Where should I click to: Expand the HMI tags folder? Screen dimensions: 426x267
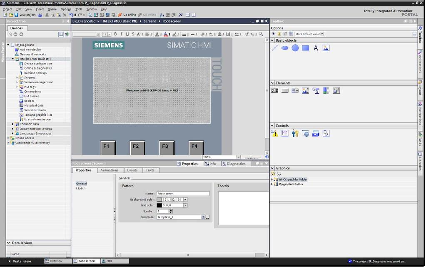17,87
